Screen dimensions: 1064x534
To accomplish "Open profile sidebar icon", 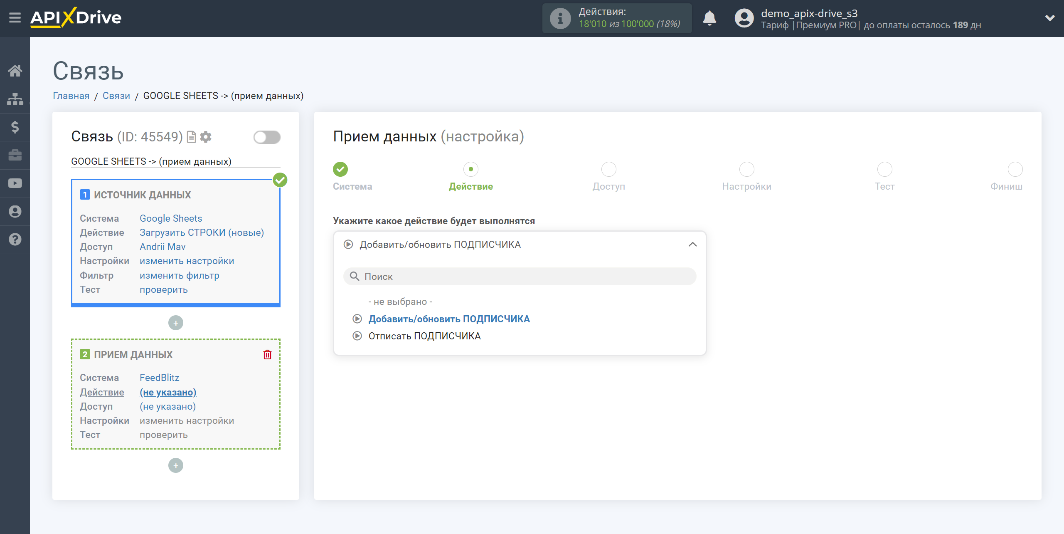I will [15, 211].
